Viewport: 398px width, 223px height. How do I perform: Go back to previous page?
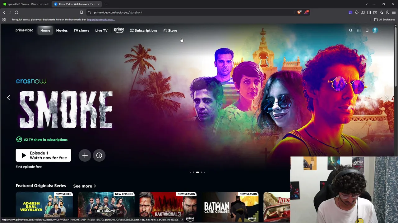[4, 12]
